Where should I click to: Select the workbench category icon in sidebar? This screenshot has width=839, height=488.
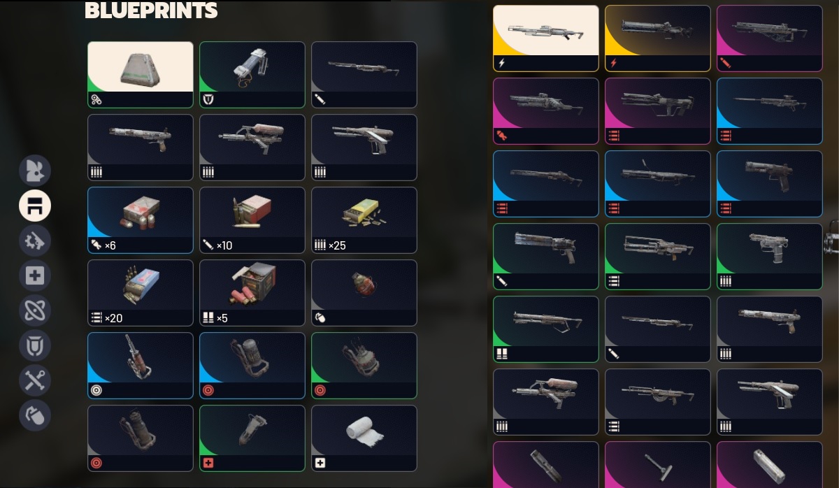pyautogui.click(x=34, y=206)
